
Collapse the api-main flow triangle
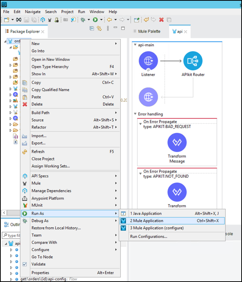pyautogui.click(x=135, y=45)
